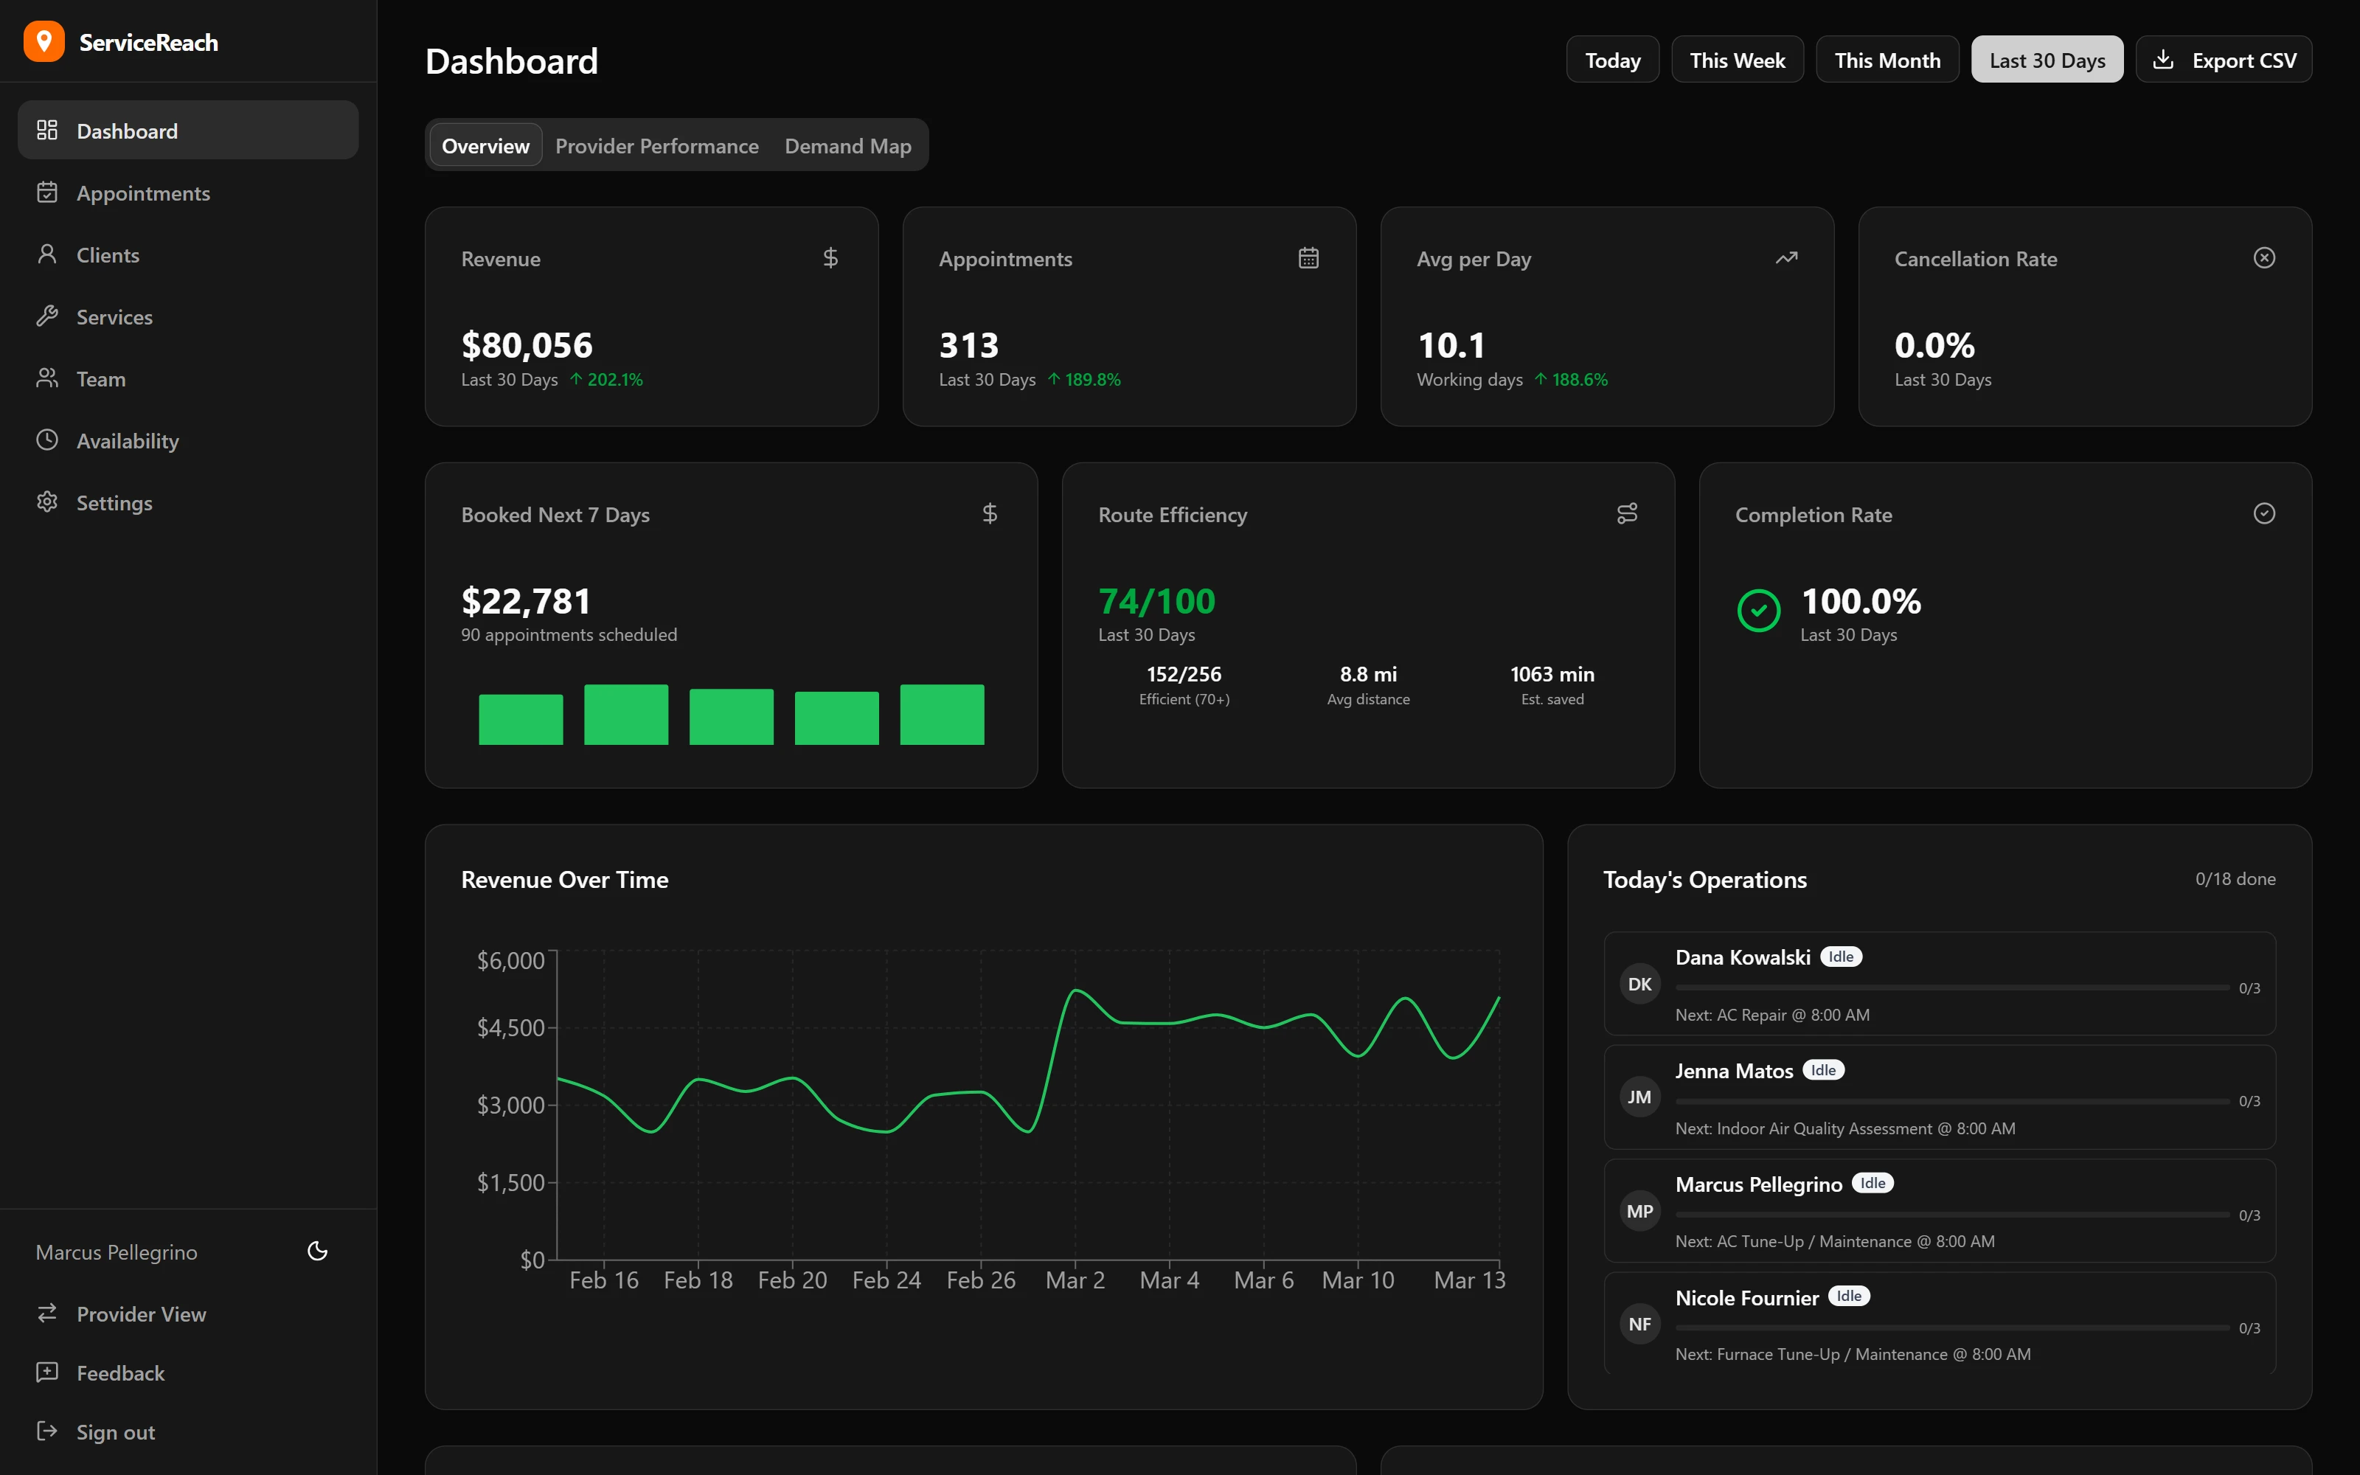This screenshot has height=1475, width=2360.
Task: Click the Team sidebar icon
Action: pyautogui.click(x=48, y=378)
